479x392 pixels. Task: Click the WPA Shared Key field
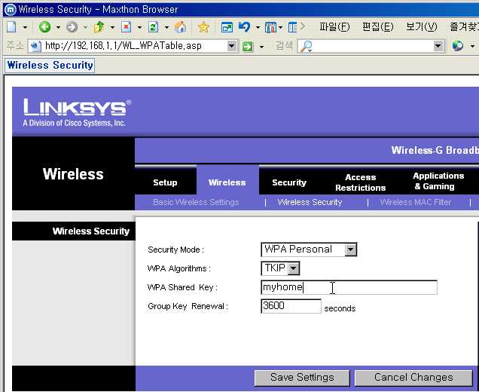349,287
